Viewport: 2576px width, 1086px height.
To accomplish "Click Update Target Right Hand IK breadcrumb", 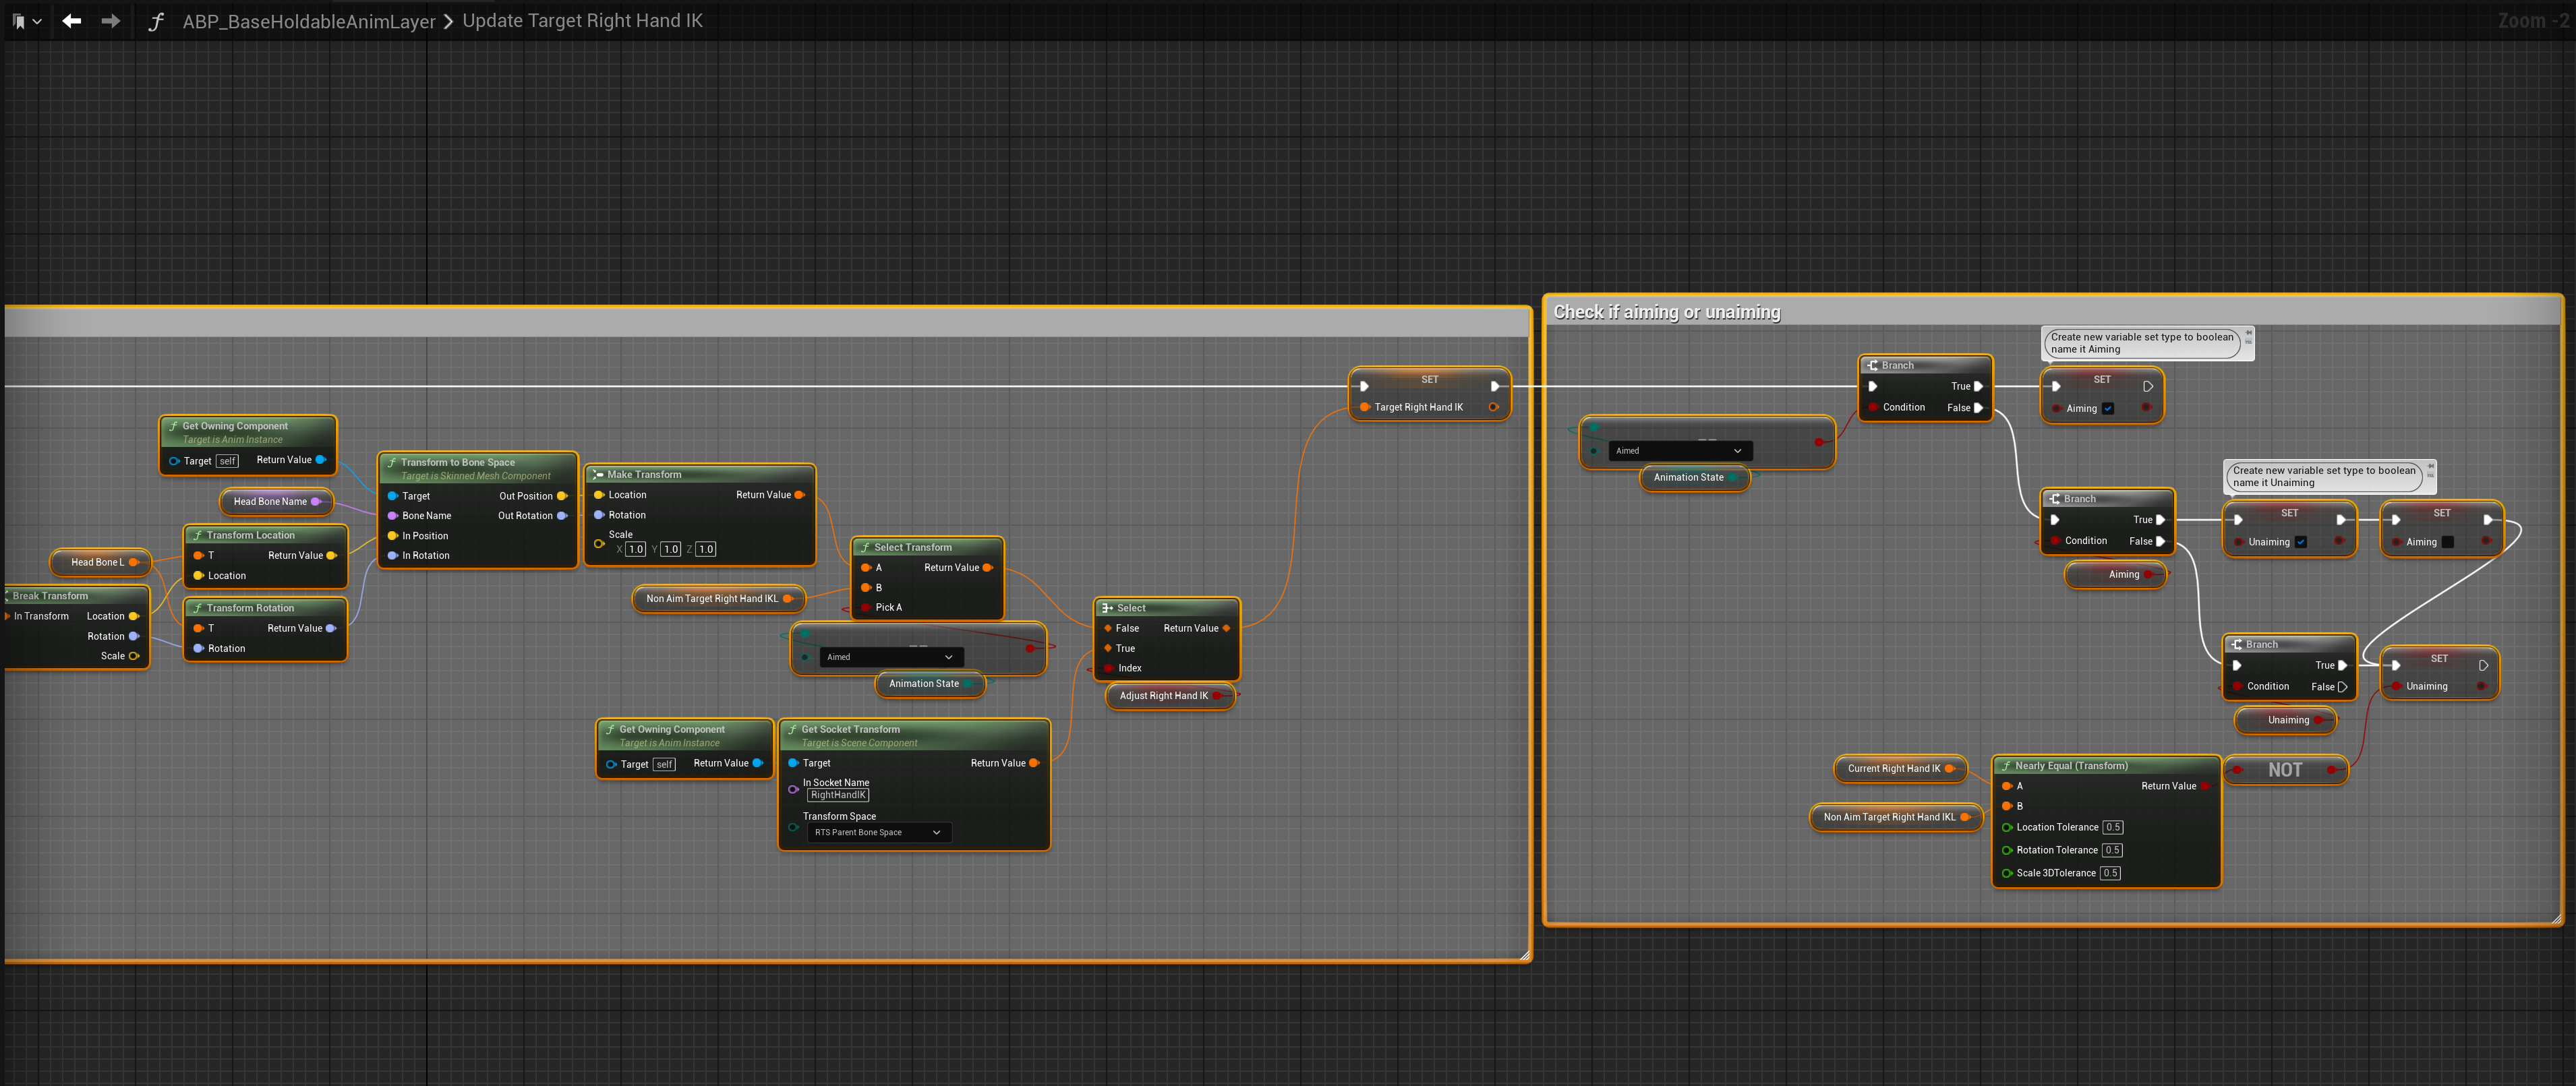I will [582, 21].
